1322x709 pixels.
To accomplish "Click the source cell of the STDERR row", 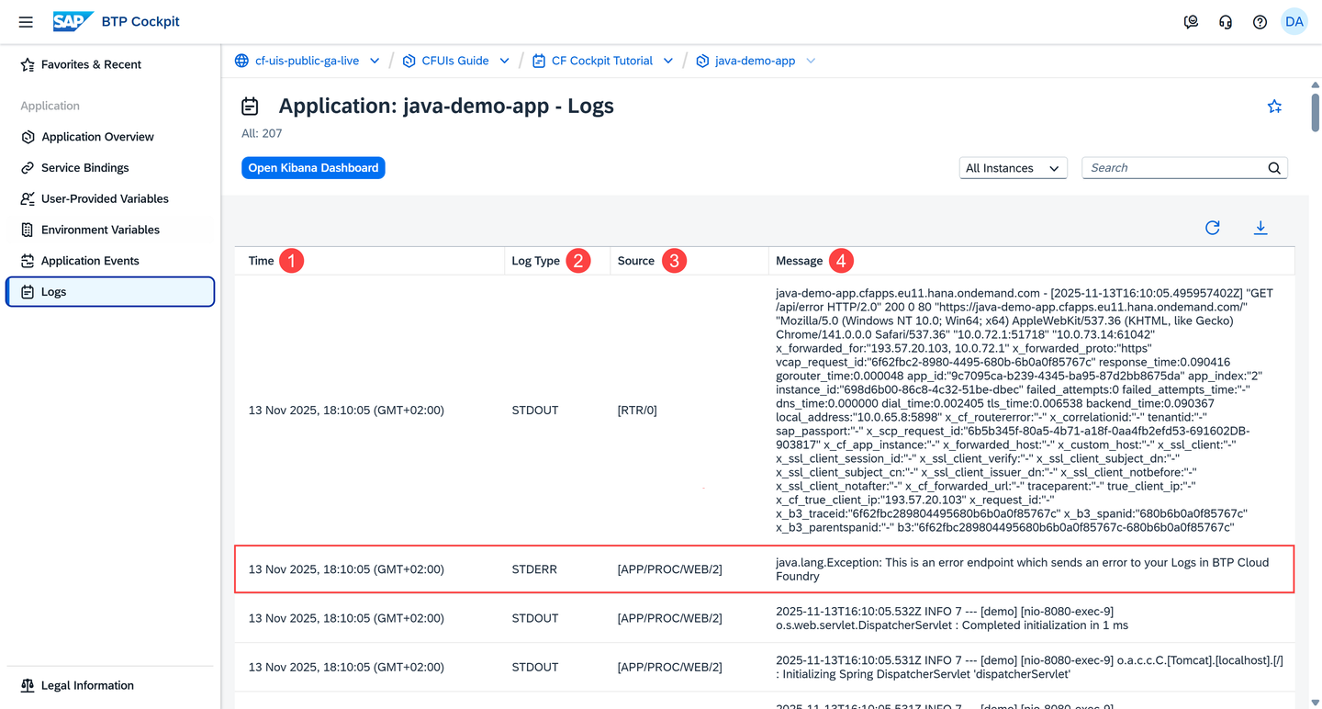I will point(670,569).
